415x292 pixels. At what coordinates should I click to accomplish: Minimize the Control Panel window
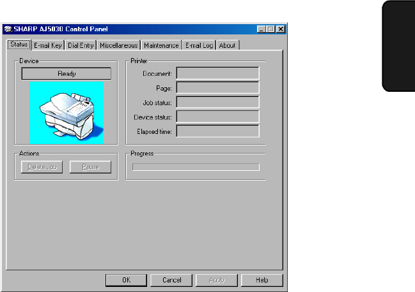[262, 29]
